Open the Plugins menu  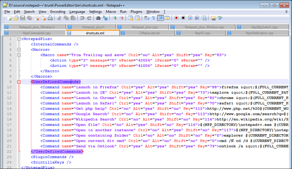pyautogui.click(x=136, y=12)
